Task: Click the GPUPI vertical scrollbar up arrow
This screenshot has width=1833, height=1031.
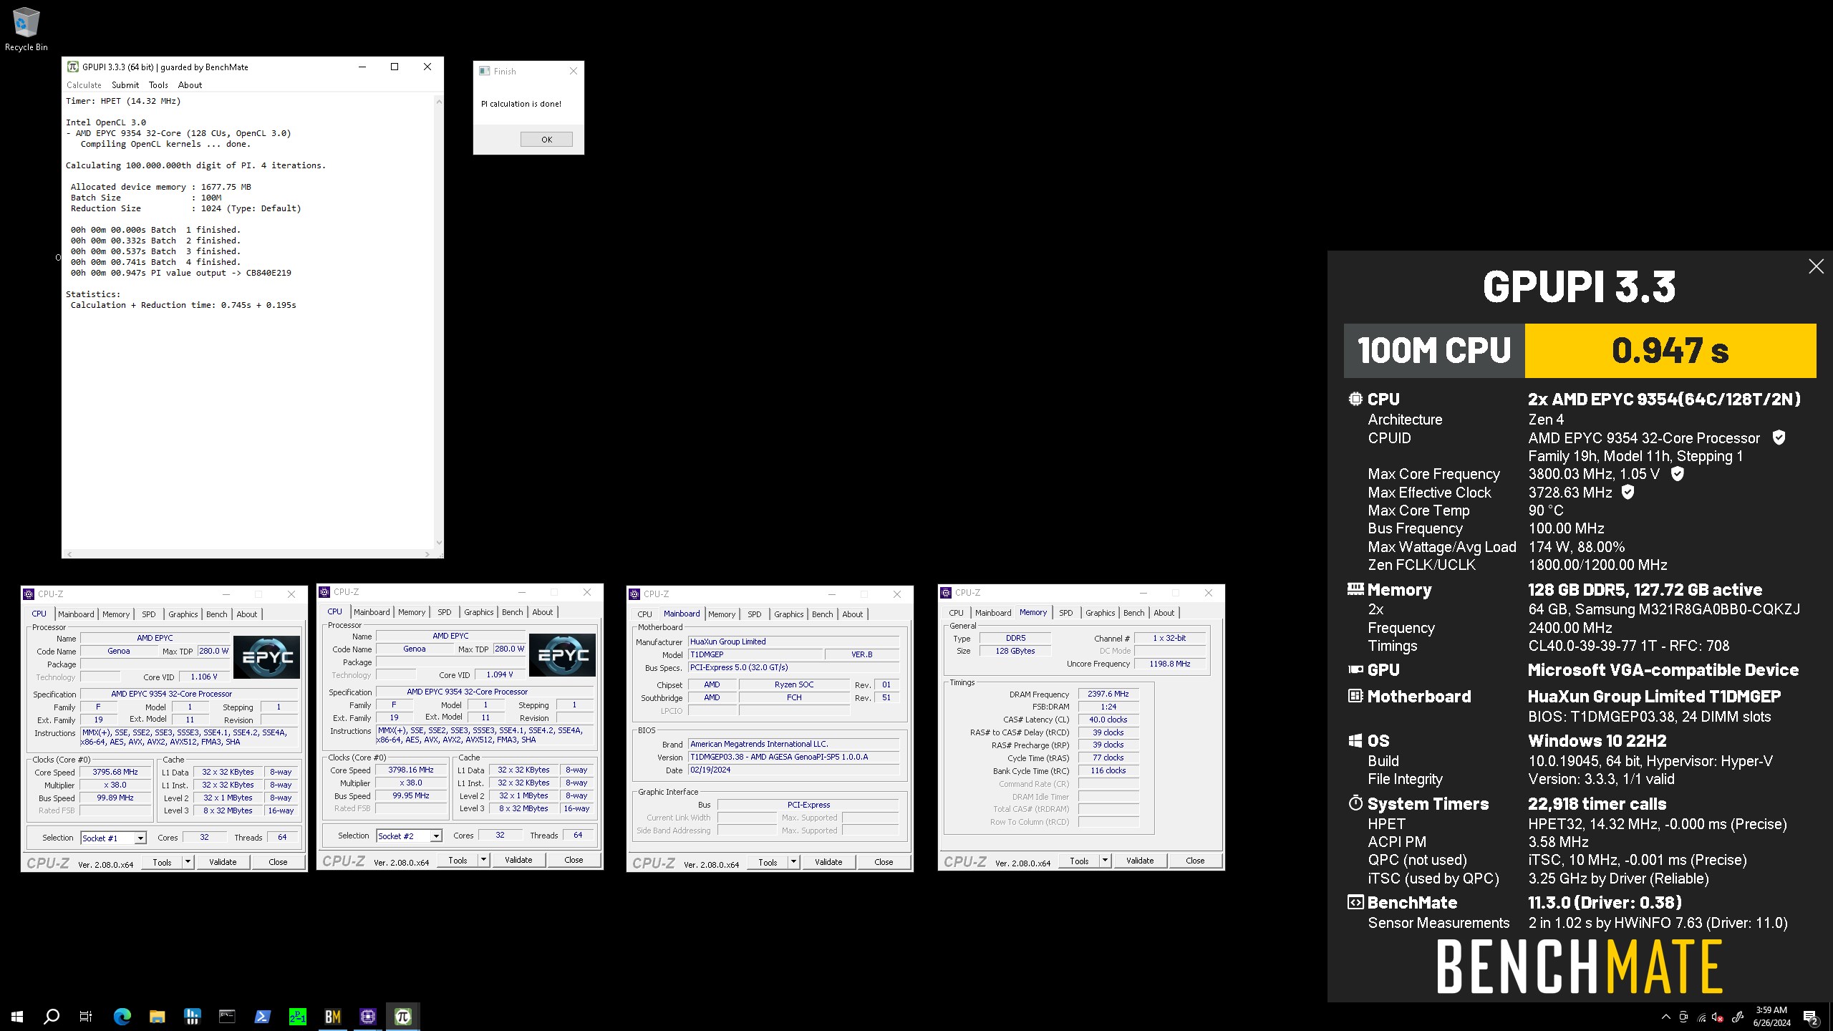Action: (439, 102)
